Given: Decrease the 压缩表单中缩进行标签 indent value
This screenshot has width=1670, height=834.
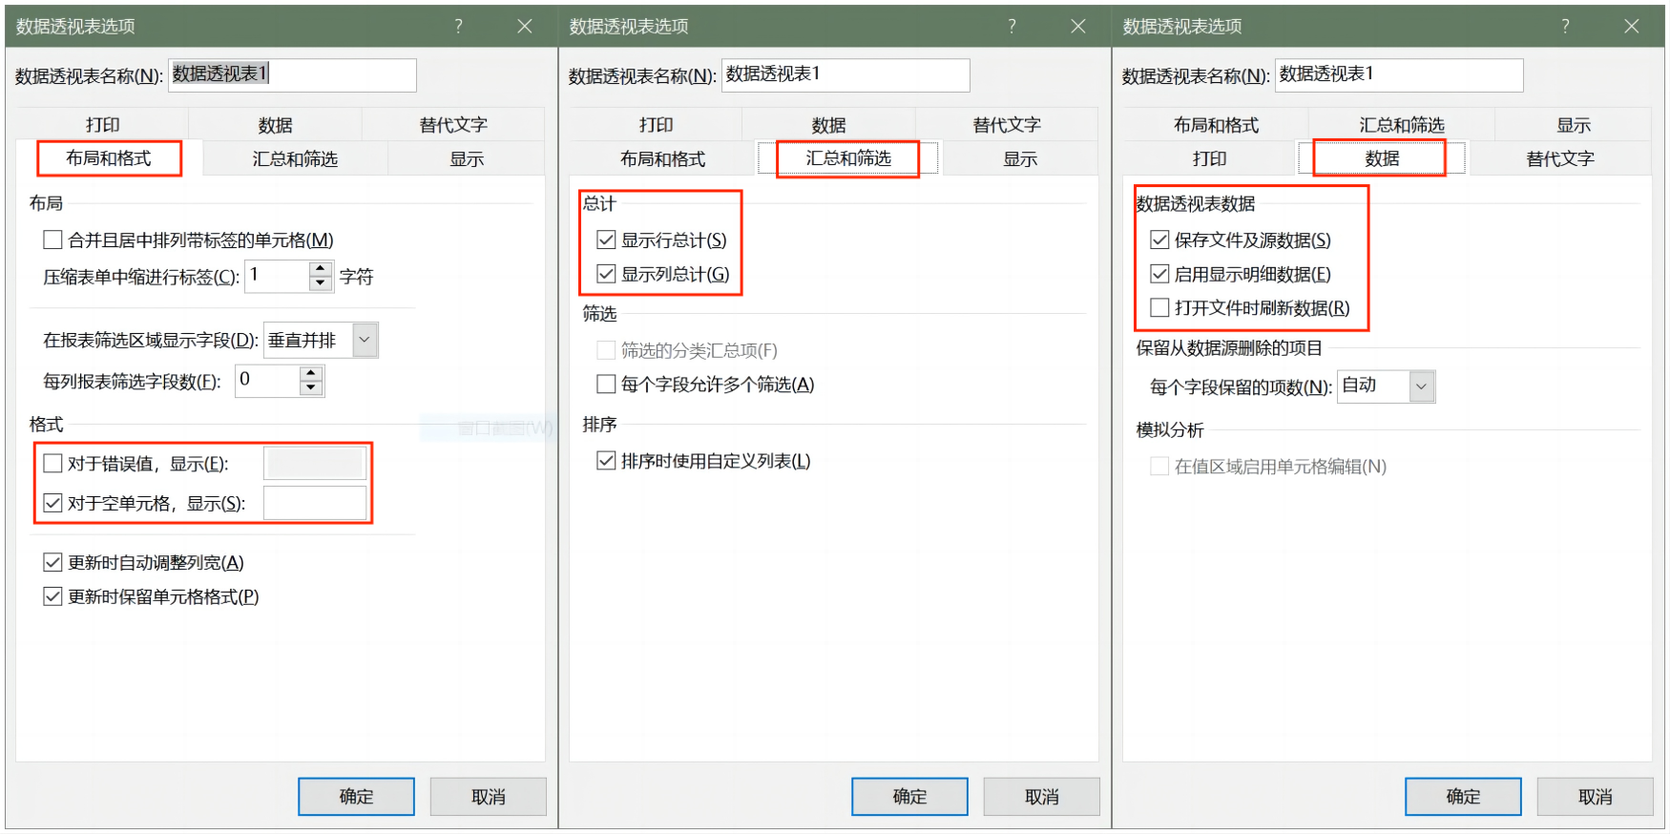Looking at the screenshot, I should pos(321,283).
